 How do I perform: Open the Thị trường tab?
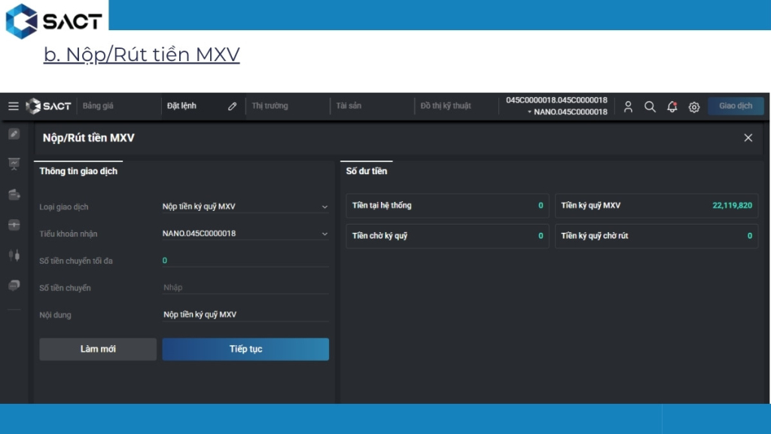270,105
